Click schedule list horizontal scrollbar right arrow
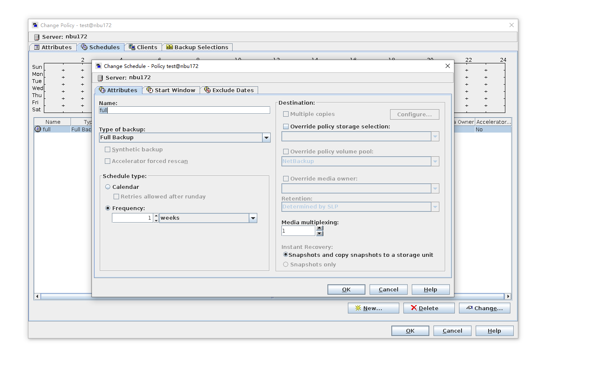 [508, 296]
